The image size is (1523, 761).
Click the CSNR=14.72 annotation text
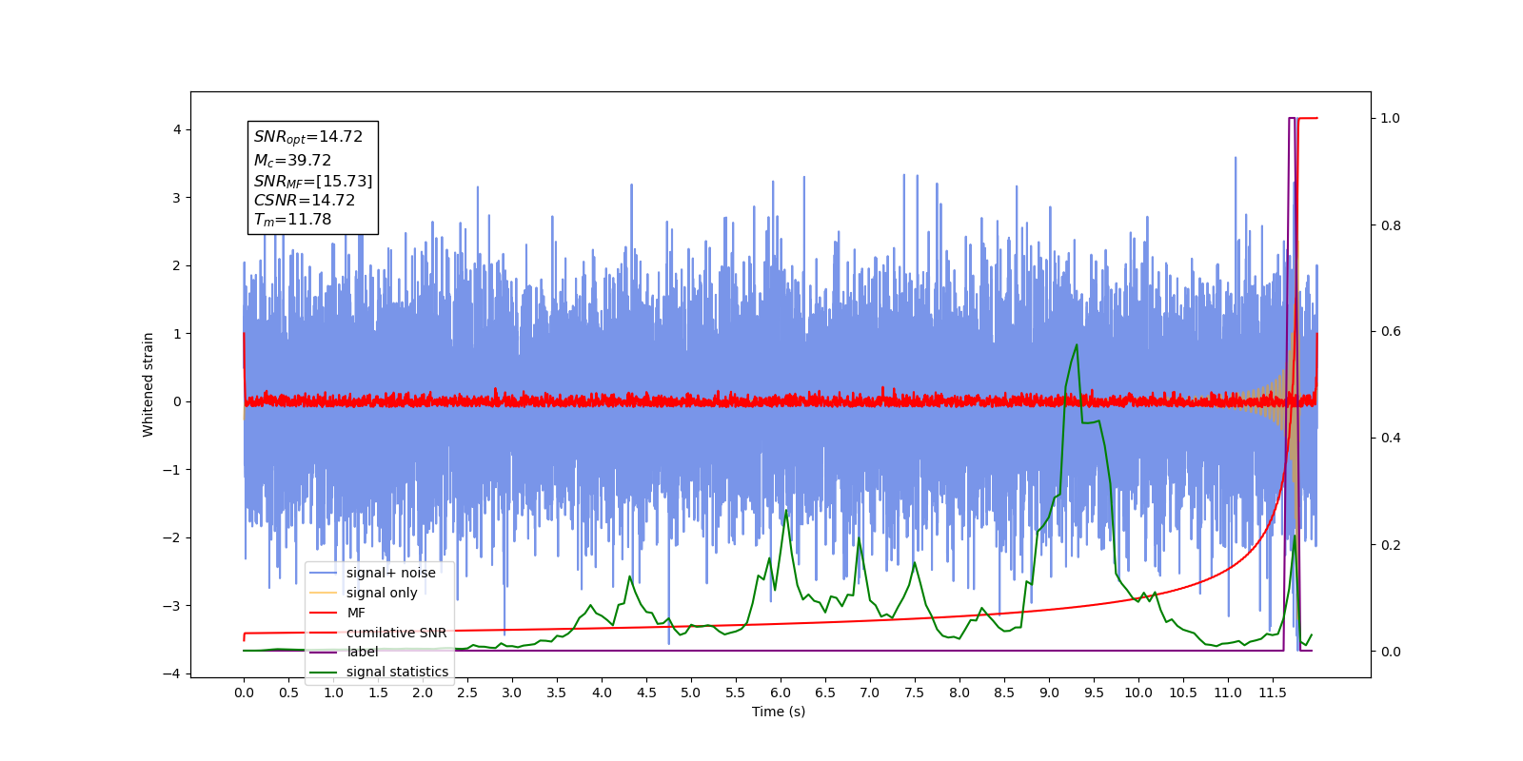305,200
